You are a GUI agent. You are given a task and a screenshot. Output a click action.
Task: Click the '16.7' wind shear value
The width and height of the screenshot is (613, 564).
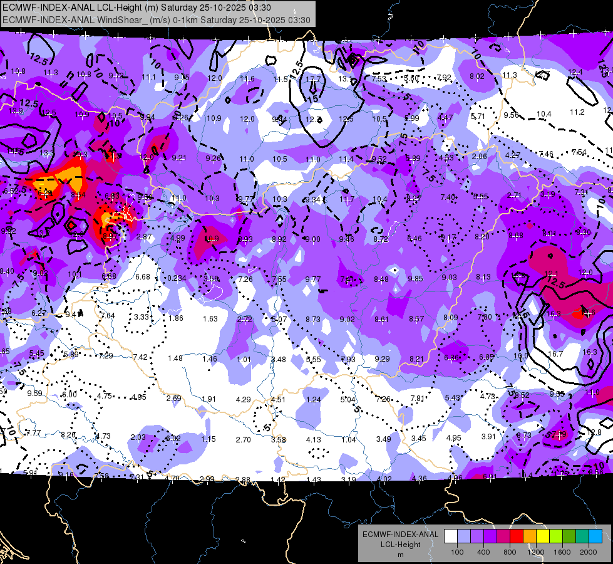pos(555,354)
